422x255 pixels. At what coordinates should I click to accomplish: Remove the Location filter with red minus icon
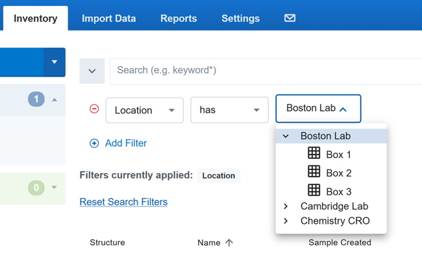94,109
